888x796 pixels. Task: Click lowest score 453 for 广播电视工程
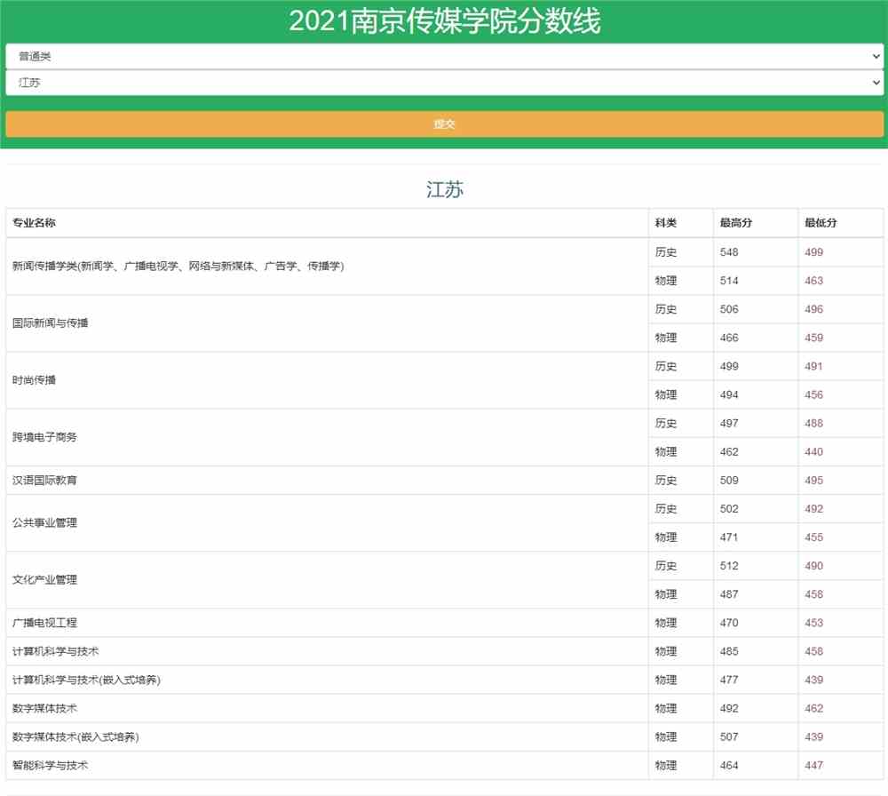pos(813,623)
